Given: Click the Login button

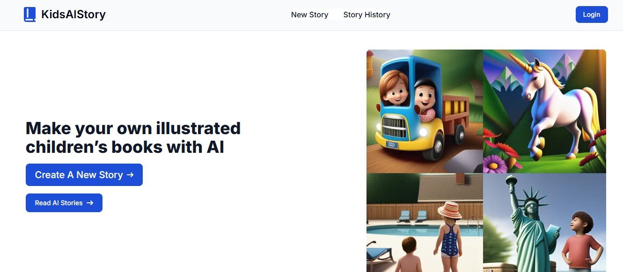Looking at the screenshot, I should (x=592, y=14).
